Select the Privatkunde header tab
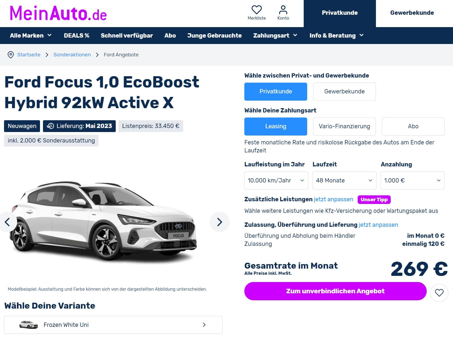The width and height of the screenshot is (453, 340). [x=340, y=13]
